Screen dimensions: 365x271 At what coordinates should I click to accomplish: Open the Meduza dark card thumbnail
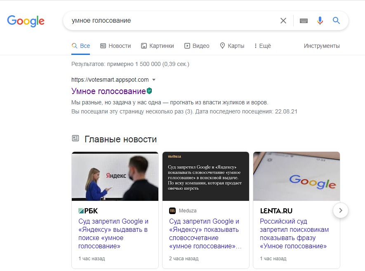point(206,176)
